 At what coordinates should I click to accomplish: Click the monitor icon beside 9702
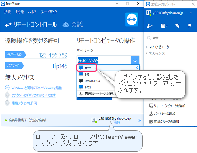click(81, 87)
